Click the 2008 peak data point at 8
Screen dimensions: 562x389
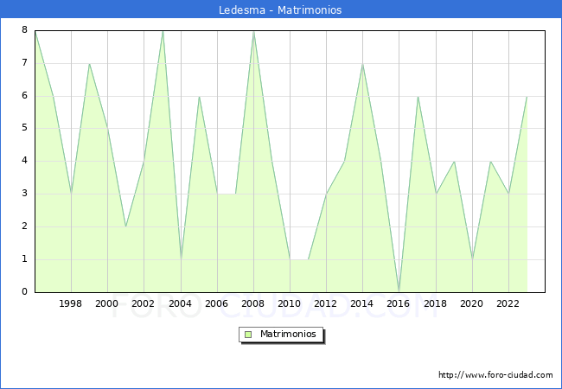[x=253, y=31]
